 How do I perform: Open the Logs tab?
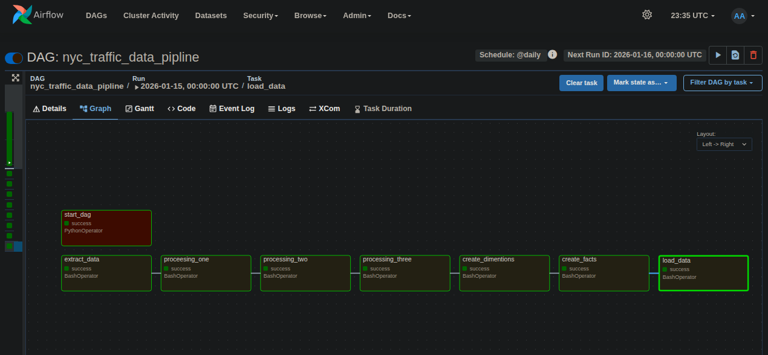281,109
